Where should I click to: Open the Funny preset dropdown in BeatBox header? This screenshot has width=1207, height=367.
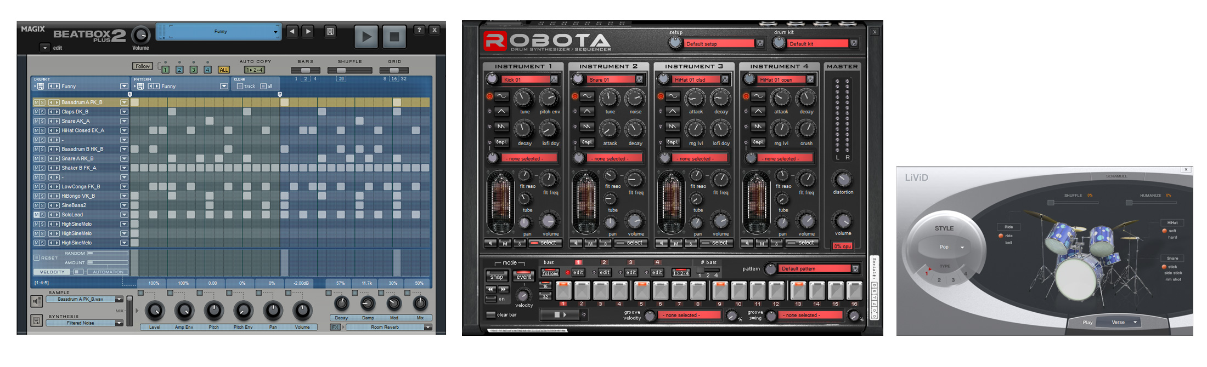[275, 32]
